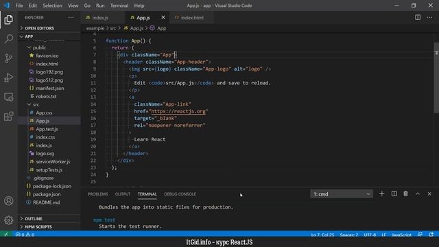Open serviceWorker.js in file explorer
439x247 pixels.
point(53,162)
